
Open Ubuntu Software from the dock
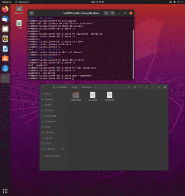point(5,58)
